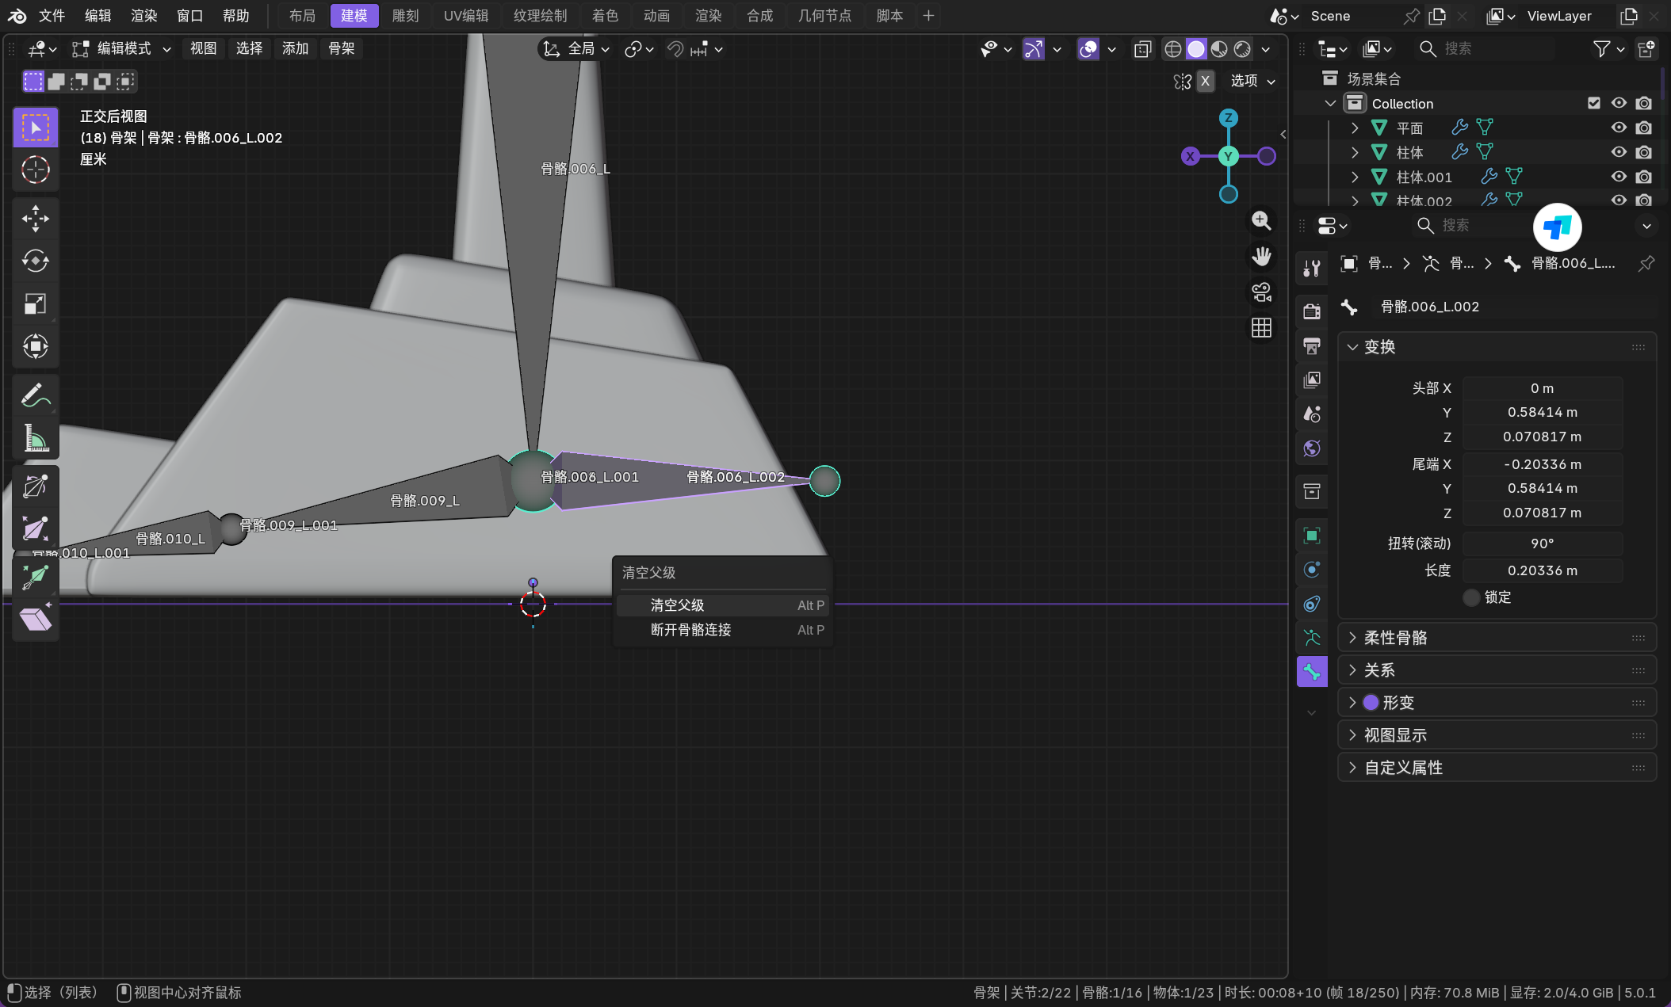The width and height of the screenshot is (1671, 1007).
Task: Expand the 柱体 tree item
Action: click(1355, 152)
